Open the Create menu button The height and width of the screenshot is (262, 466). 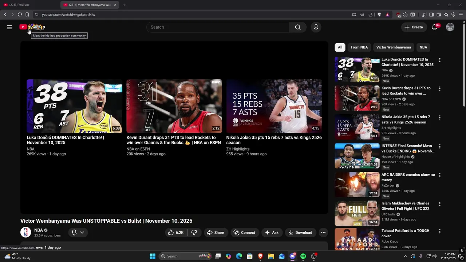click(414, 27)
